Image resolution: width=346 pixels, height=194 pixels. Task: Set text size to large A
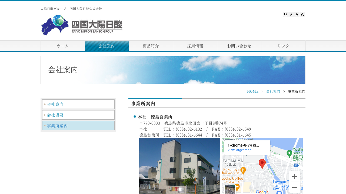click(x=302, y=15)
